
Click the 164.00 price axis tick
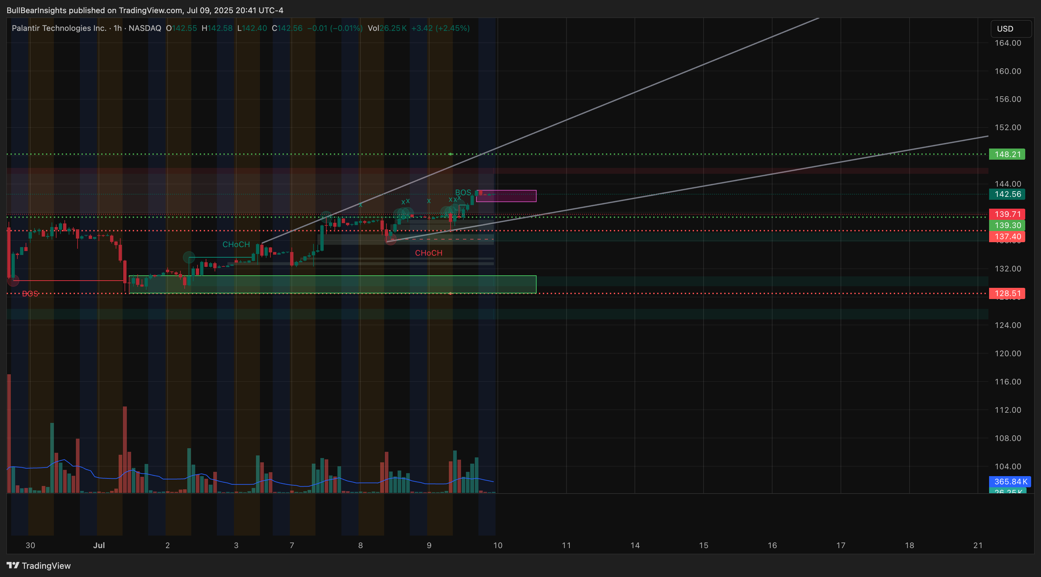coord(1007,43)
